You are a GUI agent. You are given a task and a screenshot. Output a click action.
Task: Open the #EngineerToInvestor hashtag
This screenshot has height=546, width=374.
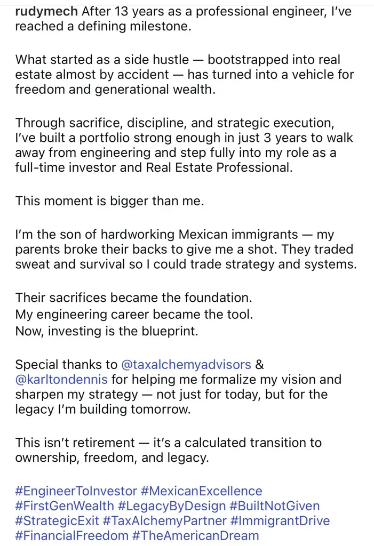[x=76, y=491]
